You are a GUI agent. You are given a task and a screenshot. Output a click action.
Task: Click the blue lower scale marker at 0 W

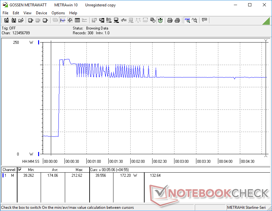39,154
